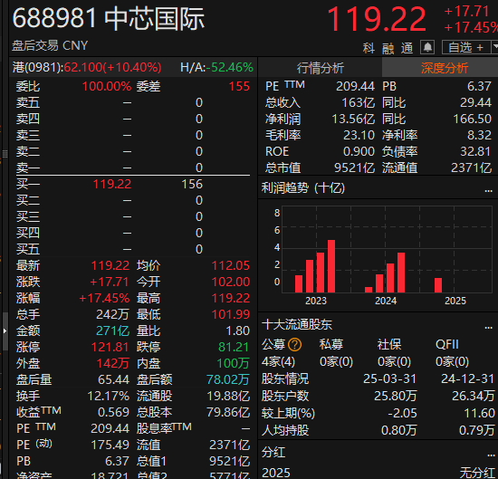Click the 总收入 163亿 value
The width and height of the screenshot is (498, 479).
coord(358,102)
